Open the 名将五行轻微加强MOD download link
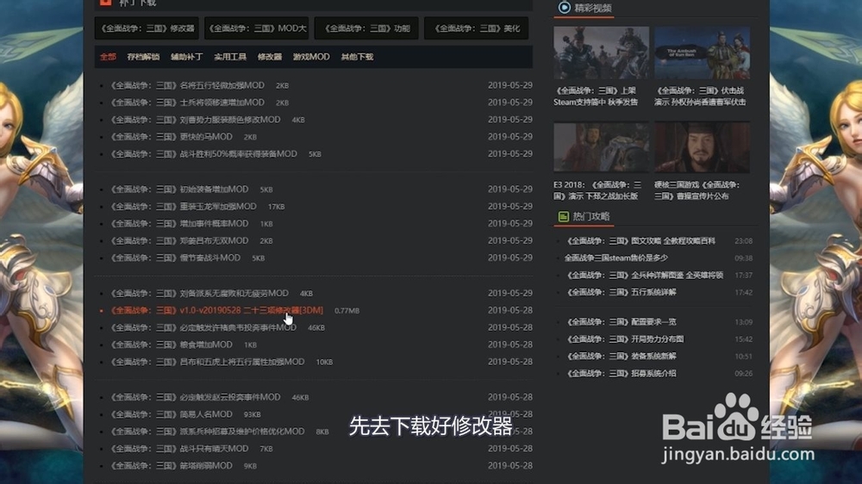 click(187, 85)
